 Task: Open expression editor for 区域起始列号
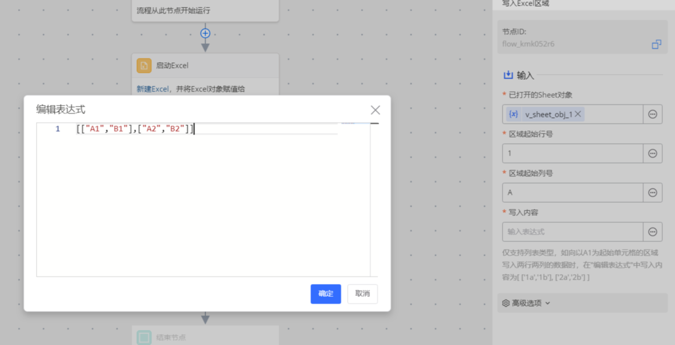(x=652, y=192)
